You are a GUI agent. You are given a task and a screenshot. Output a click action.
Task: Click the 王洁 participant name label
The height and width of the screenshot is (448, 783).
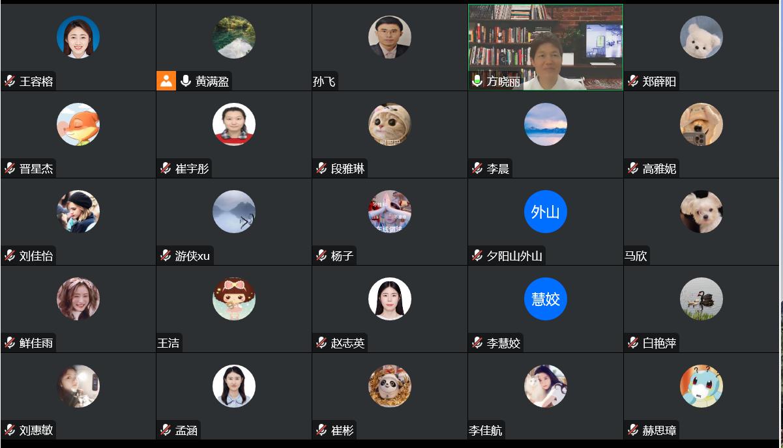click(169, 343)
